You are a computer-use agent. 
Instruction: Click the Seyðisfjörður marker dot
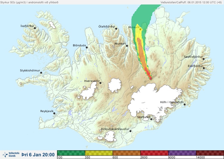[x=204, y=59]
